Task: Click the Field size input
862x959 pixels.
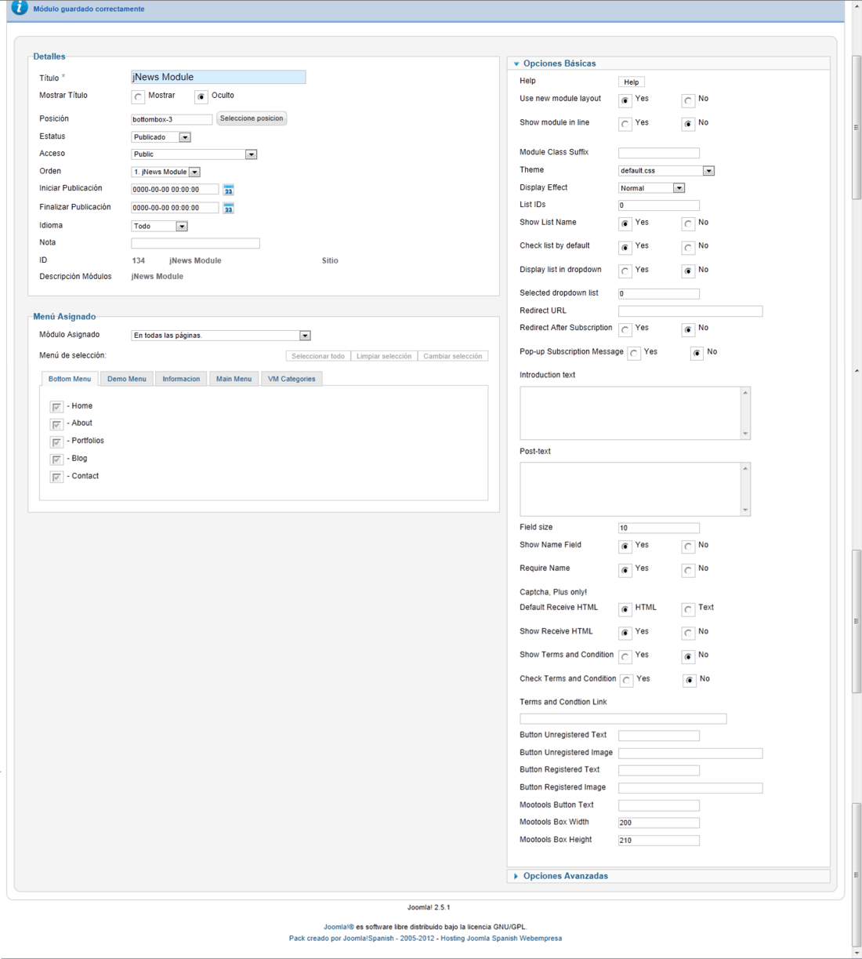Action: click(x=659, y=528)
